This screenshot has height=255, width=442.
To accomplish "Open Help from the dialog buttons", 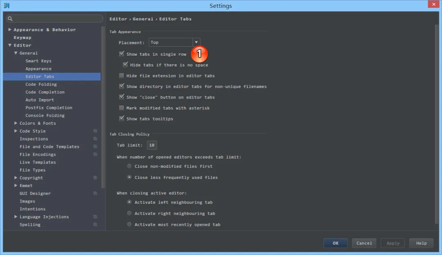I will point(421,243).
